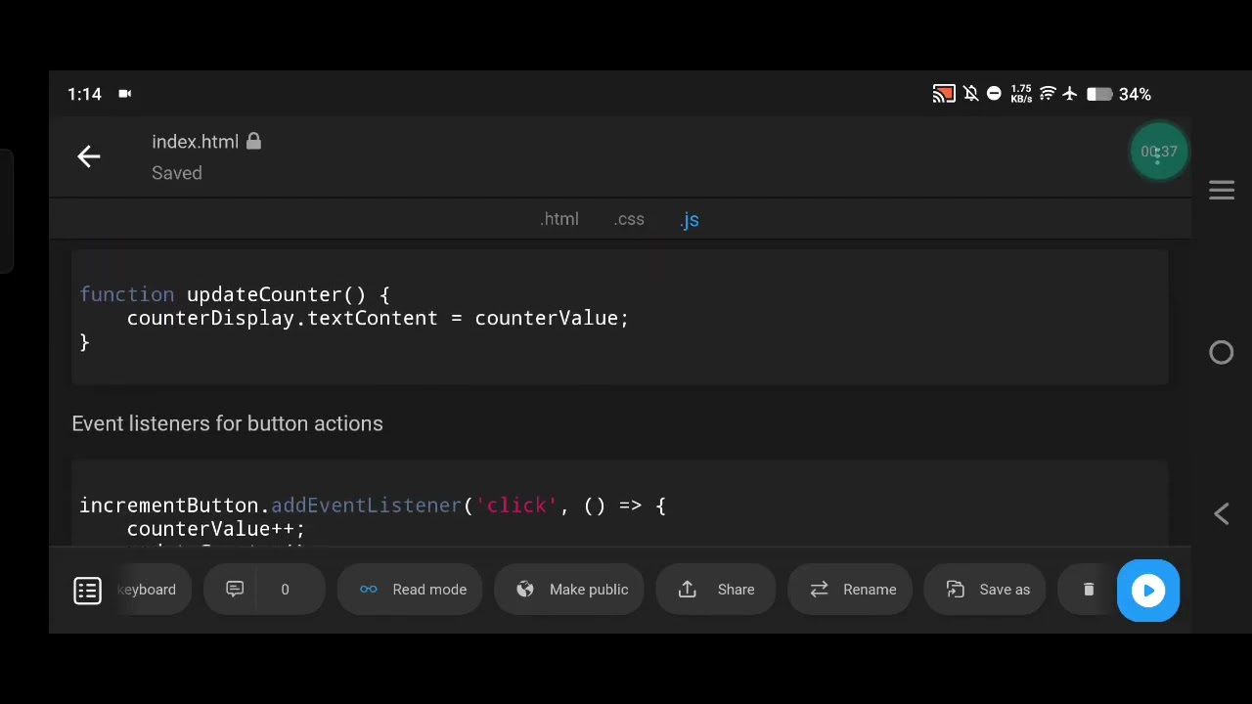Open the comments icon in the toolbar
The height and width of the screenshot is (704, 1252).
tap(235, 589)
